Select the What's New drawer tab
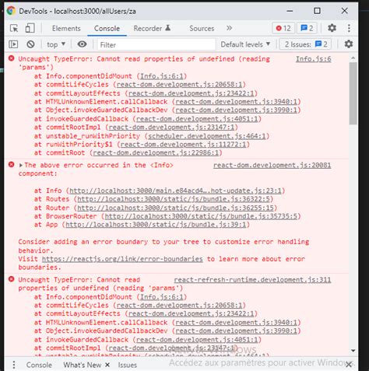The height and width of the screenshot is (371, 369). pos(83,365)
